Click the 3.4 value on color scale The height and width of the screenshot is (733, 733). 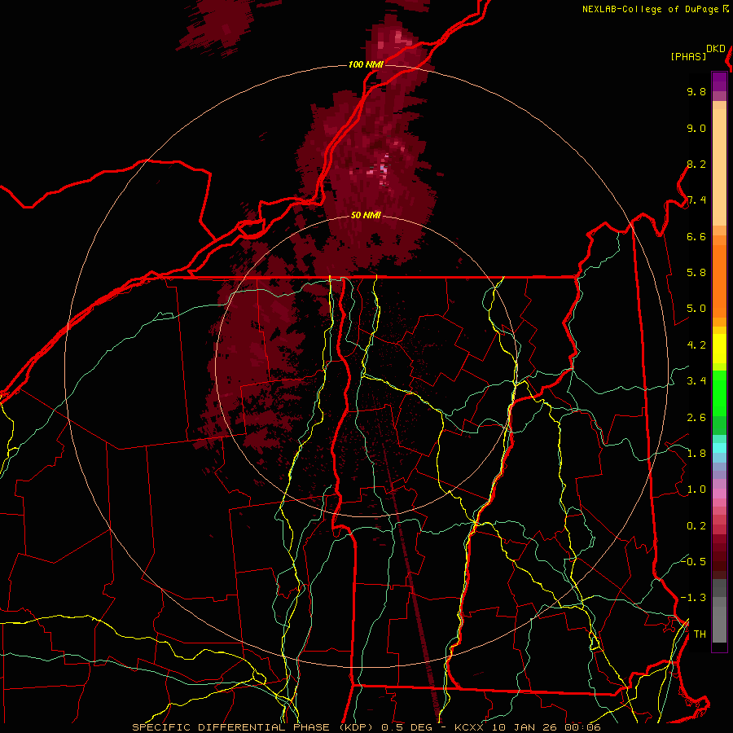point(696,381)
